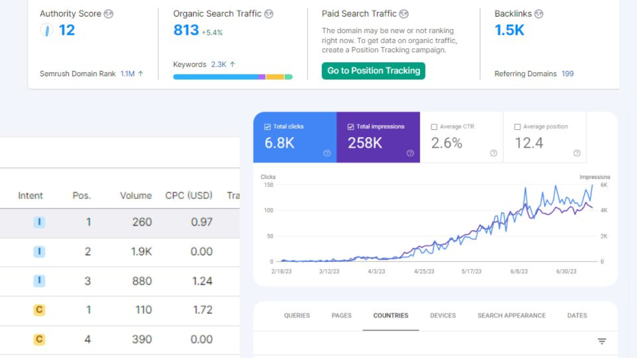637x358 pixels.
Task: Switch to the Queries tab
Action: click(297, 315)
